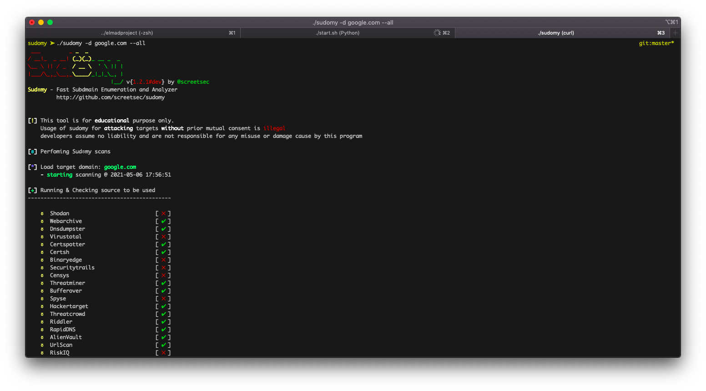Click the red X icon next to Securitytrails
Screen dimensions: 706x391
click(x=163, y=267)
